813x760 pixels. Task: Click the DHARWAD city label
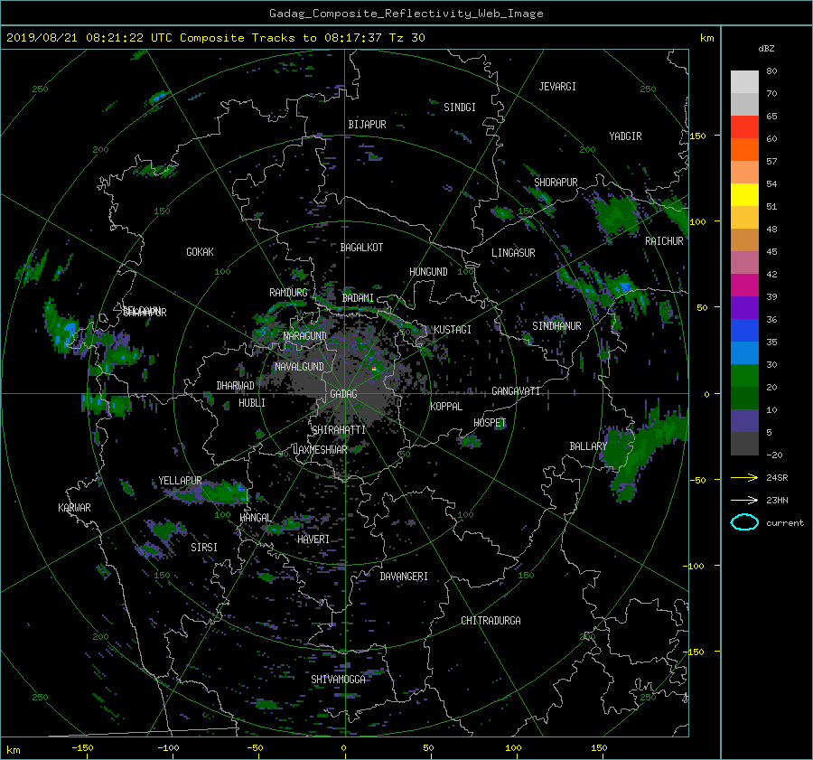(x=235, y=386)
